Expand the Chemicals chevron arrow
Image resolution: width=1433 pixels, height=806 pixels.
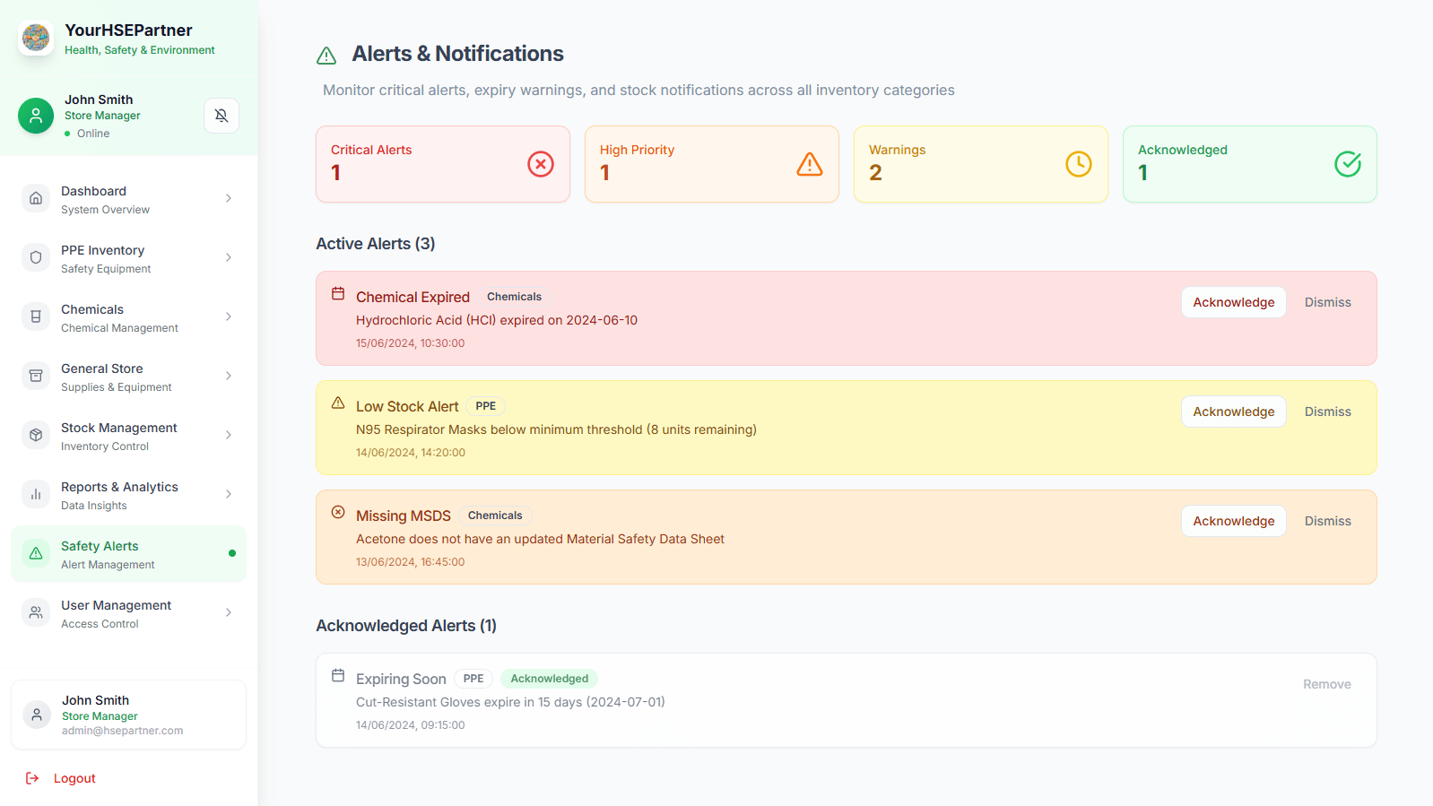point(229,316)
